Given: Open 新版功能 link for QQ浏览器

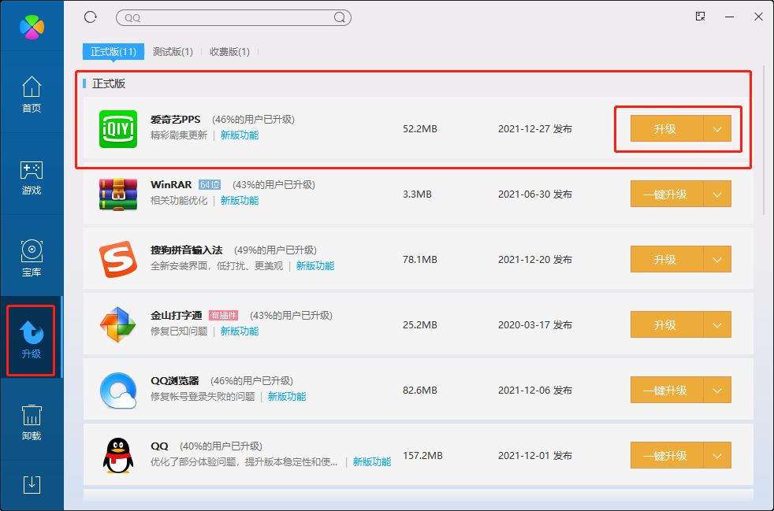Looking at the screenshot, I should coord(287,397).
